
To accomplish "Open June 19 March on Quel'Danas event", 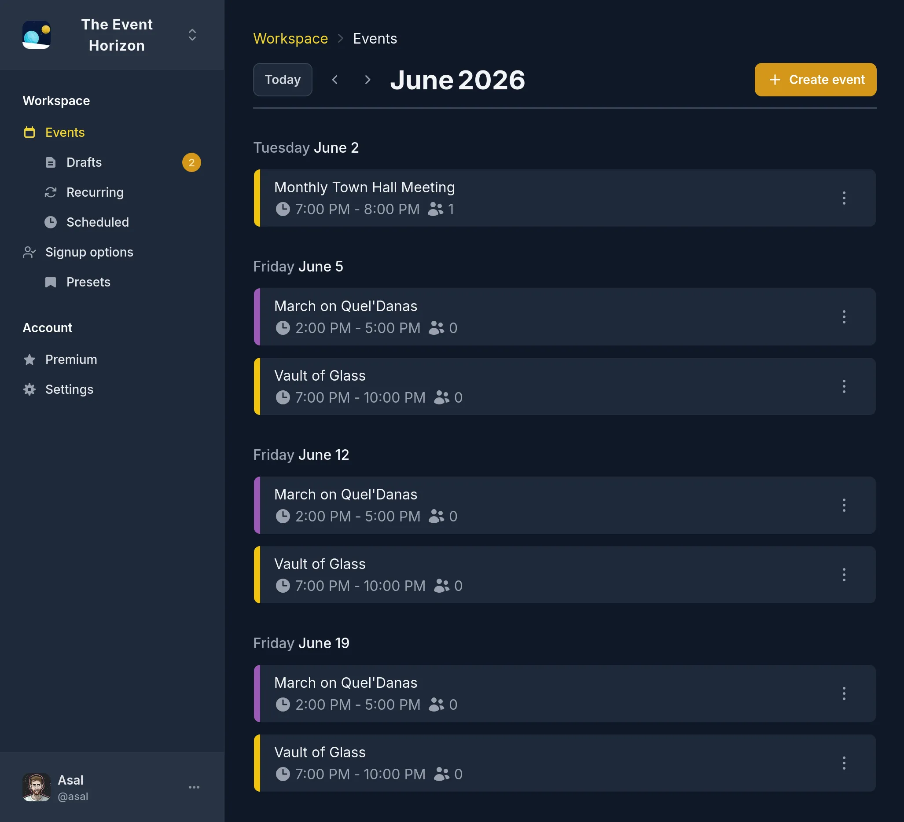I will pyautogui.click(x=565, y=694).
